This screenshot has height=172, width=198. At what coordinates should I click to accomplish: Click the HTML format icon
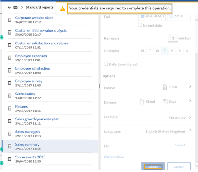(x=165, y=87)
